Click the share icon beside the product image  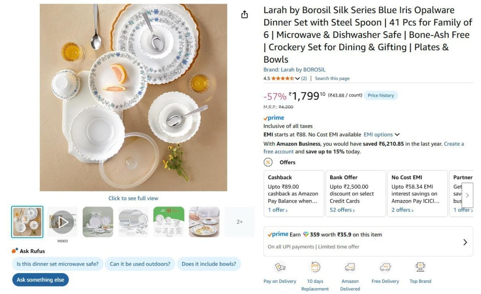(245, 14)
